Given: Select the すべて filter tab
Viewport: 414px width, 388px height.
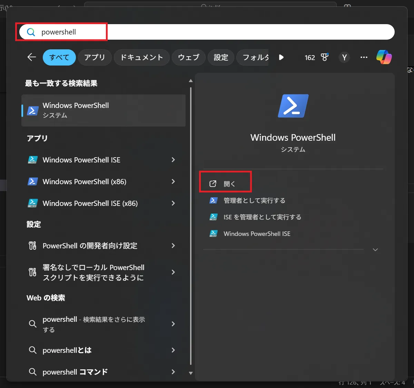Looking at the screenshot, I should (59, 57).
